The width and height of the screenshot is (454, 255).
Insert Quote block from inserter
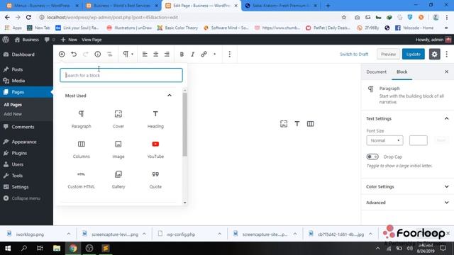tap(155, 179)
